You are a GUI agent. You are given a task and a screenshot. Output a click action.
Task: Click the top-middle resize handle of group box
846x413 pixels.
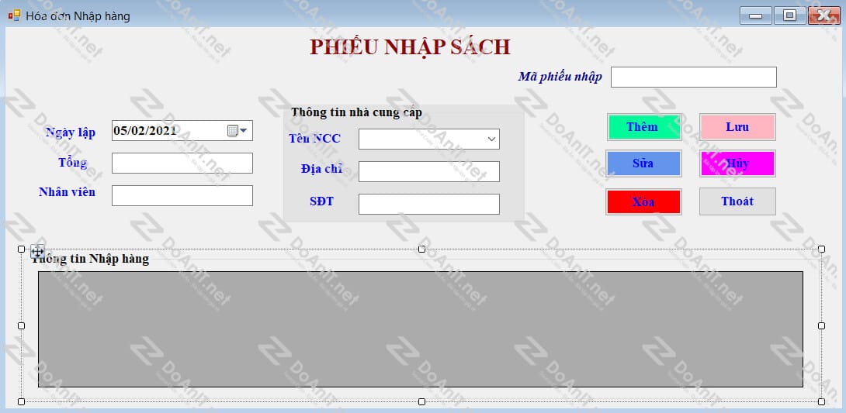click(x=421, y=249)
